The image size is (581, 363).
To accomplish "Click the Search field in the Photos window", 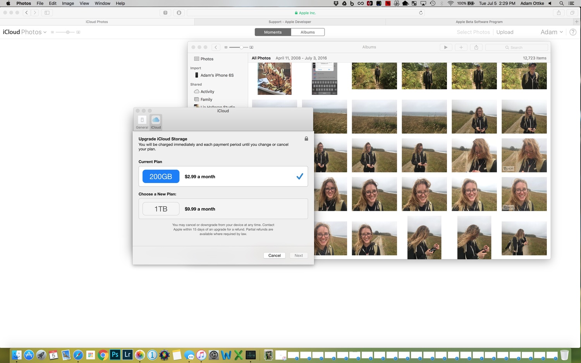I will (x=516, y=47).
